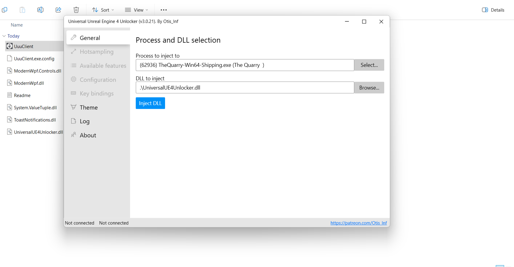Click the rename icon in Explorer toolbar
Image resolution: width=514 pixels, height=267 pixels.
click(x=40, y=10)
